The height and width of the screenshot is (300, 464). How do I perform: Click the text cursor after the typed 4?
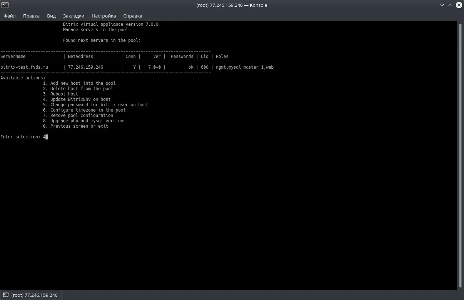(x=46, y=137)
